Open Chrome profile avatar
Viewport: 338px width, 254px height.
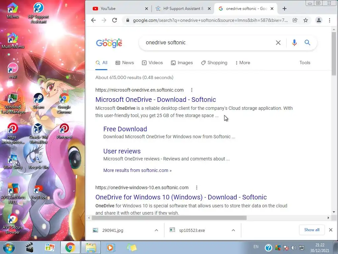coord(319,20)
